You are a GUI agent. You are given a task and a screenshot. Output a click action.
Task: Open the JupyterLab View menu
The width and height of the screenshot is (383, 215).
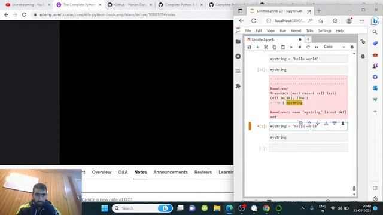tap(270, 30)
